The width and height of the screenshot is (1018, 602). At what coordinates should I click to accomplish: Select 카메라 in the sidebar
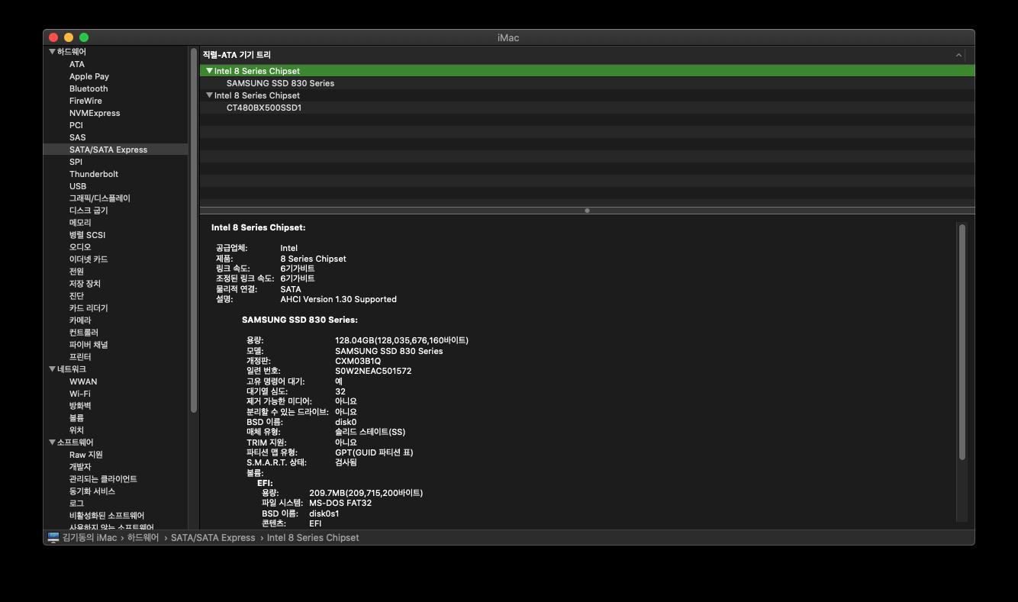(x=80, y=320)
